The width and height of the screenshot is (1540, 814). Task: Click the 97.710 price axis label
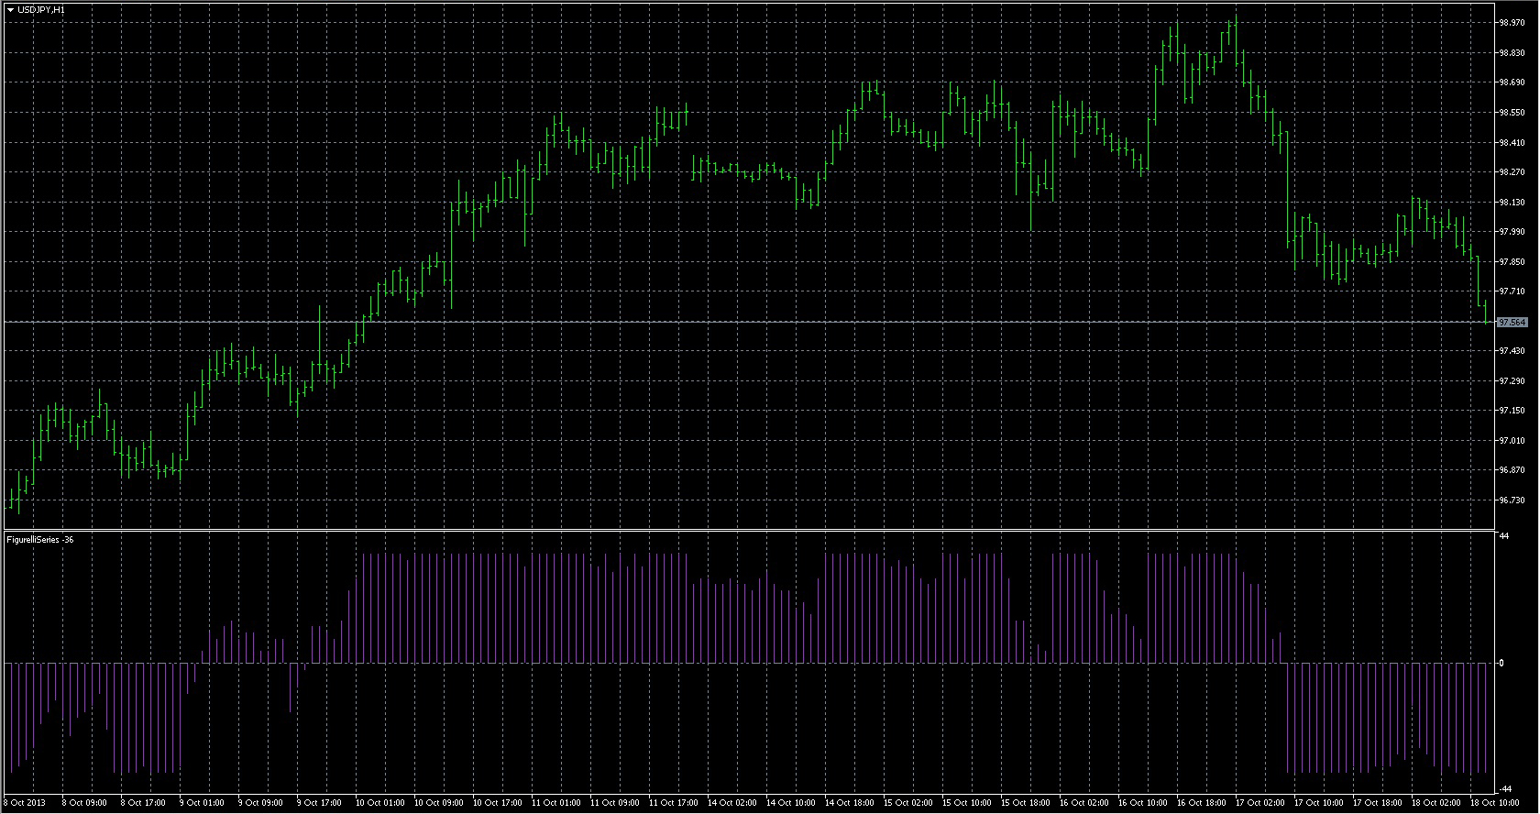click(x=1512, y=291)
